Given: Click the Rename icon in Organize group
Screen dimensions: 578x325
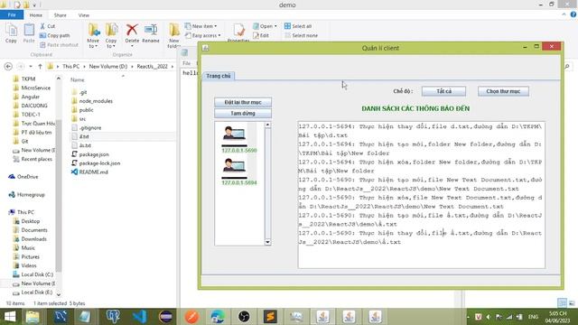Looking at the screenshot, I should (x=151, y=30).
